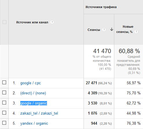This screenshot has height=129, width=143.
Task: Check the box for google / organic row
Action: tap(4, 103)
